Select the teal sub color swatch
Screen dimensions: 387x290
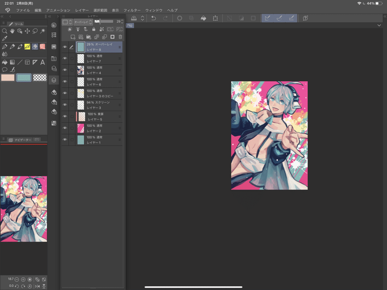point(24,78)
